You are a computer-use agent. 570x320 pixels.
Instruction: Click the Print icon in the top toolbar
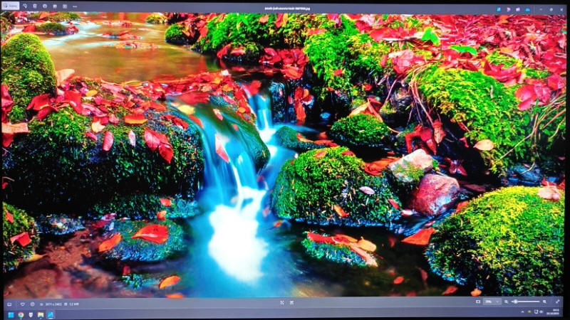55,5
